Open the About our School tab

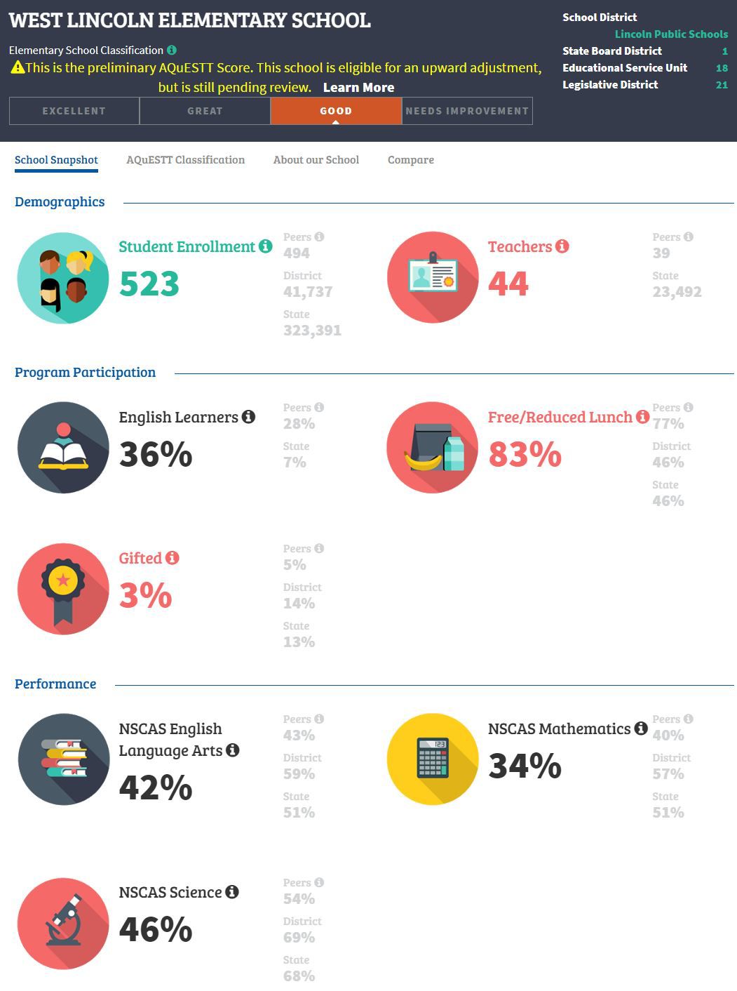(316, 160)
